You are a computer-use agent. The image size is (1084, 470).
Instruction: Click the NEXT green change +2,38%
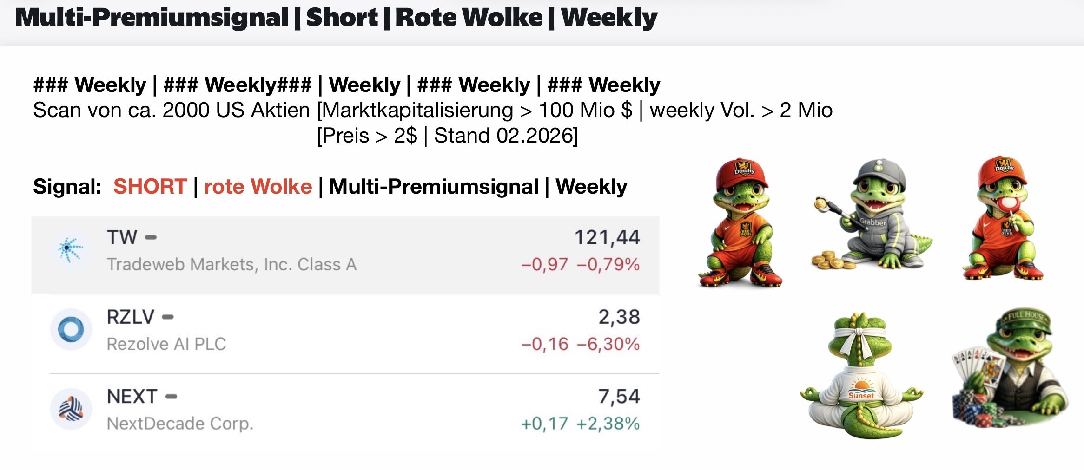click(608, 424)
